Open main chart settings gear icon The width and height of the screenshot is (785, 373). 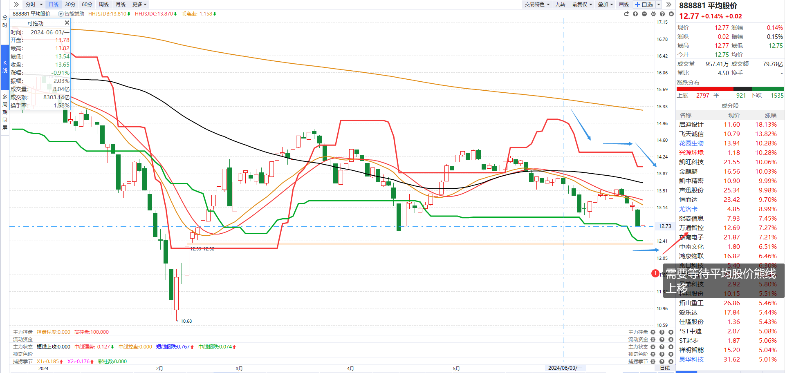[653, 14]
